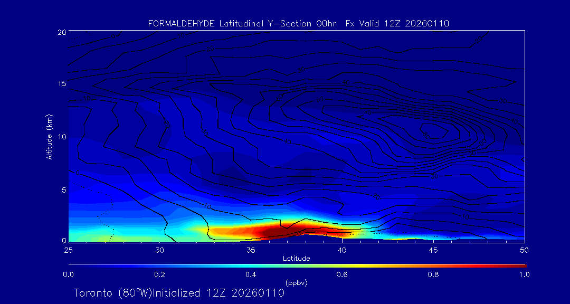Click the FORMALDEHYDE plot title text

tap(298, 23)
